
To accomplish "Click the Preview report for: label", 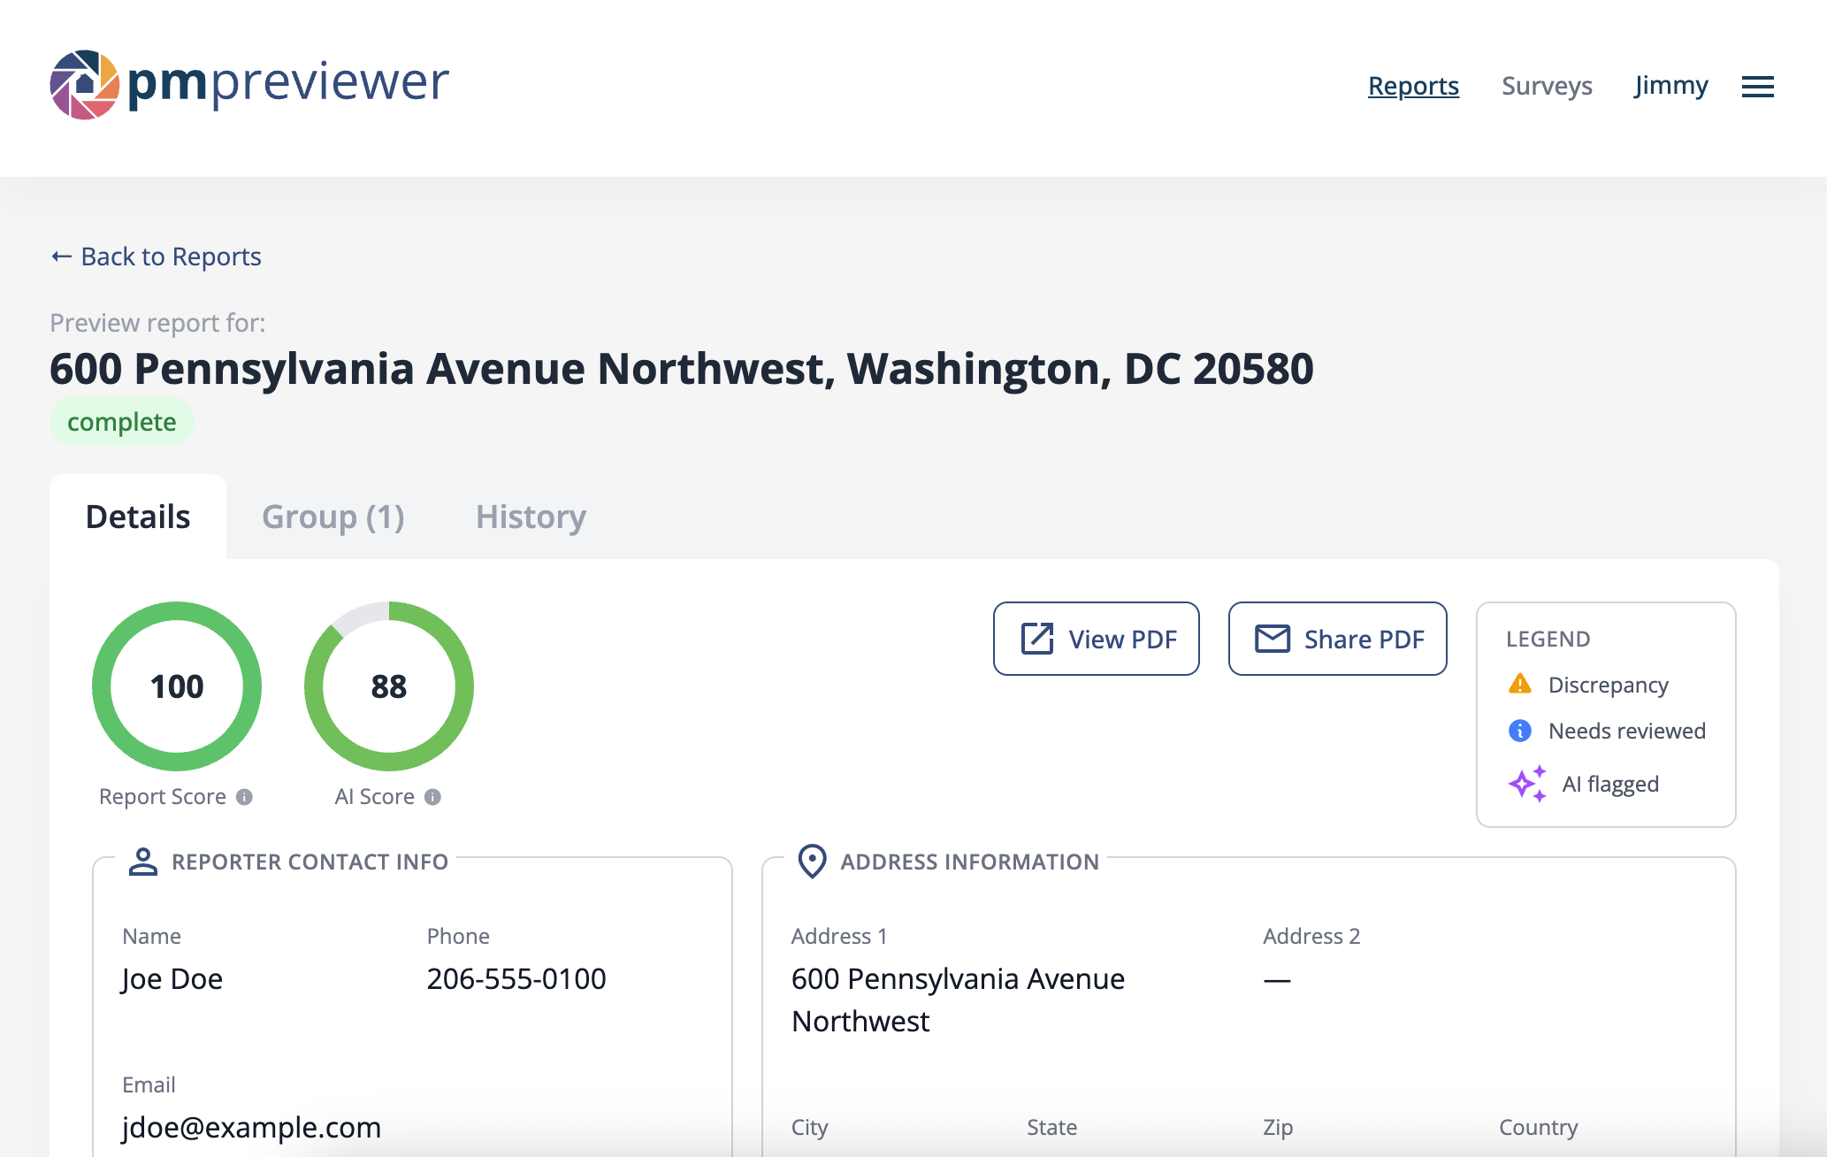I will coord(157,323).
